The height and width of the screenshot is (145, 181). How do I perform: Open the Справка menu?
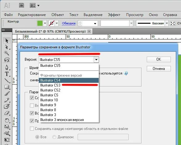[x=170, y=15]
